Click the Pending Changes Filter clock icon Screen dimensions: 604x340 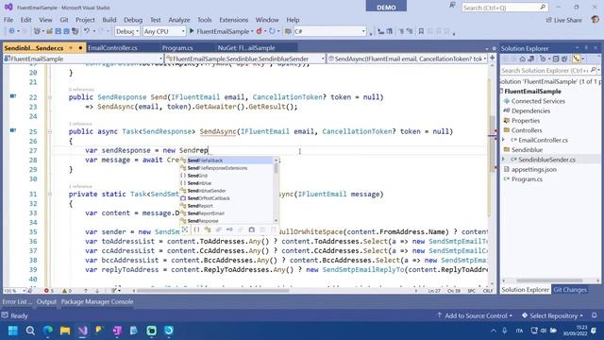[x=543, y=59]
